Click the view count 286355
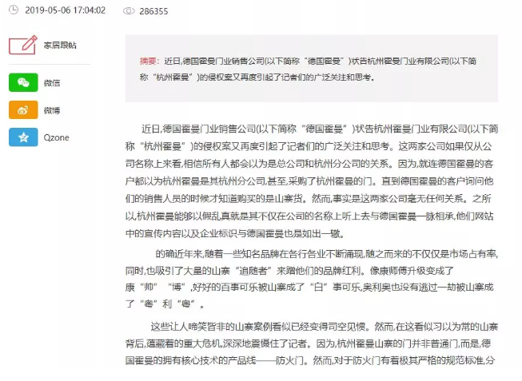This screenshot has width=522, height=381. [x=153, y=11]
